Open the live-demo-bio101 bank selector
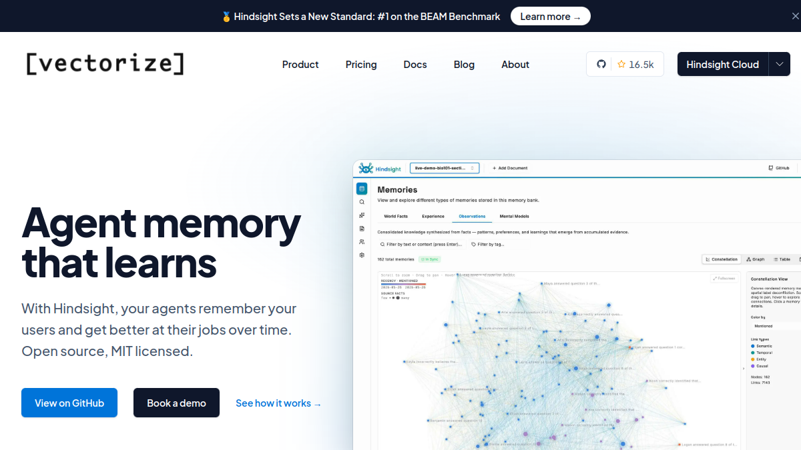801x450 pixels. click(x=445, y=168)
